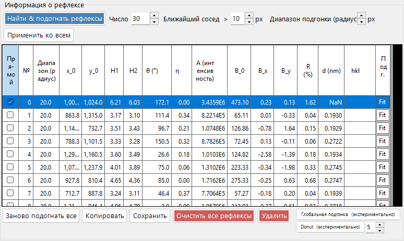This screenshot has height=241, width=404.
Task: Click the 'B_y' column header
Action: (286, 70)
